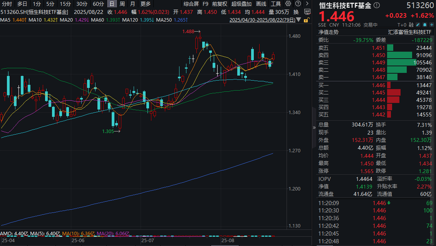Open the 工具 tools menu
The height and width of the screenshot is (246, 436).
tap(276, 4)
